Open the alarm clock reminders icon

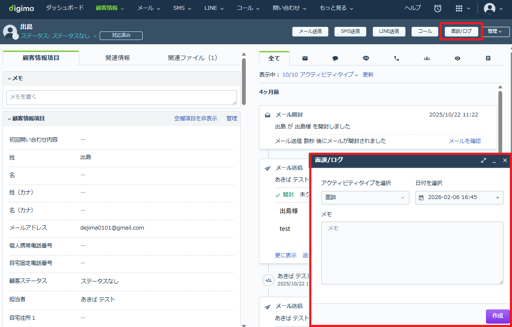click(x=437, y=8)
